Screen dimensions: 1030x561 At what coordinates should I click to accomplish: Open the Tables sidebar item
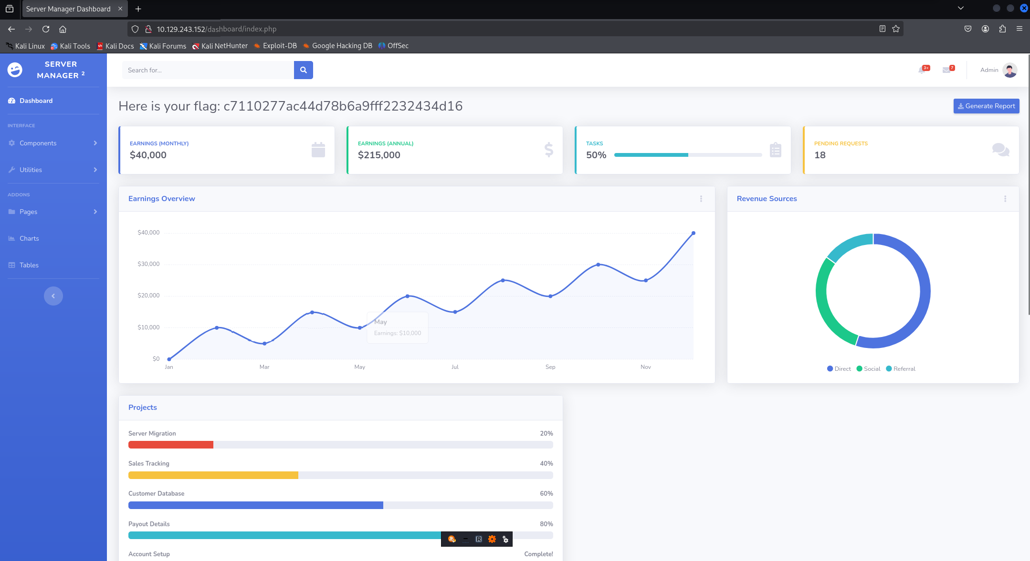coord(29,265)
